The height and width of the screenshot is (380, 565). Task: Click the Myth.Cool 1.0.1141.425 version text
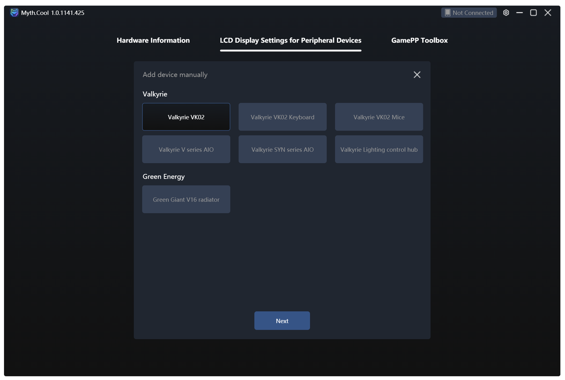click(x=53, y=12)
